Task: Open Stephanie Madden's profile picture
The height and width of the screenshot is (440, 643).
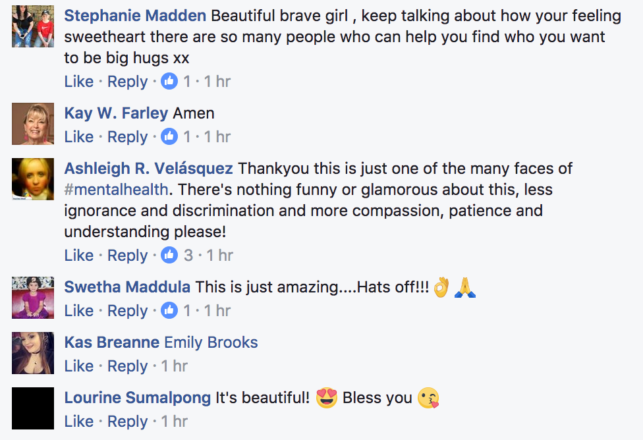Action: pos(33,26)
